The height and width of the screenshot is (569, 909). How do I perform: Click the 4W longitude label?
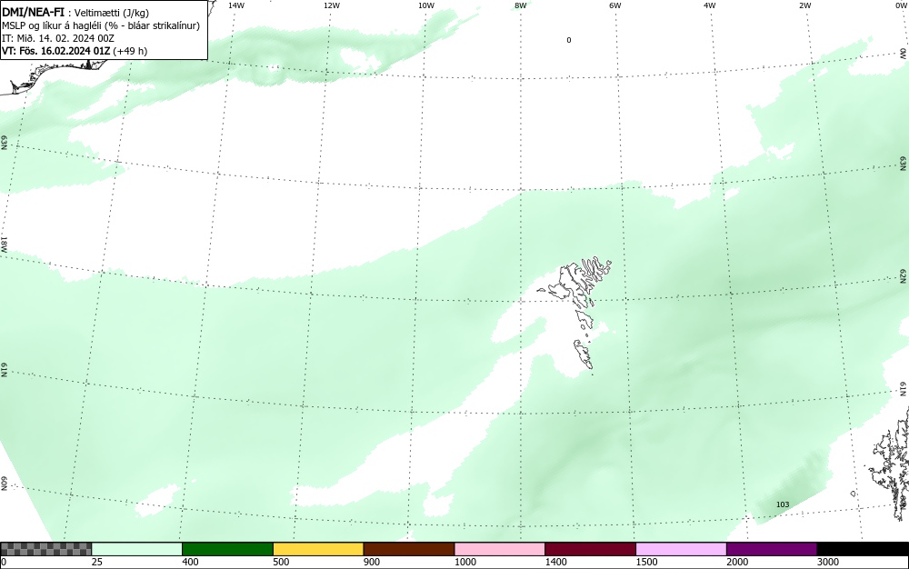710,5
